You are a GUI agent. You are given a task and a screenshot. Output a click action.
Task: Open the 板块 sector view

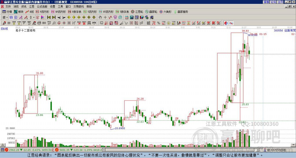tap(19, 12)
